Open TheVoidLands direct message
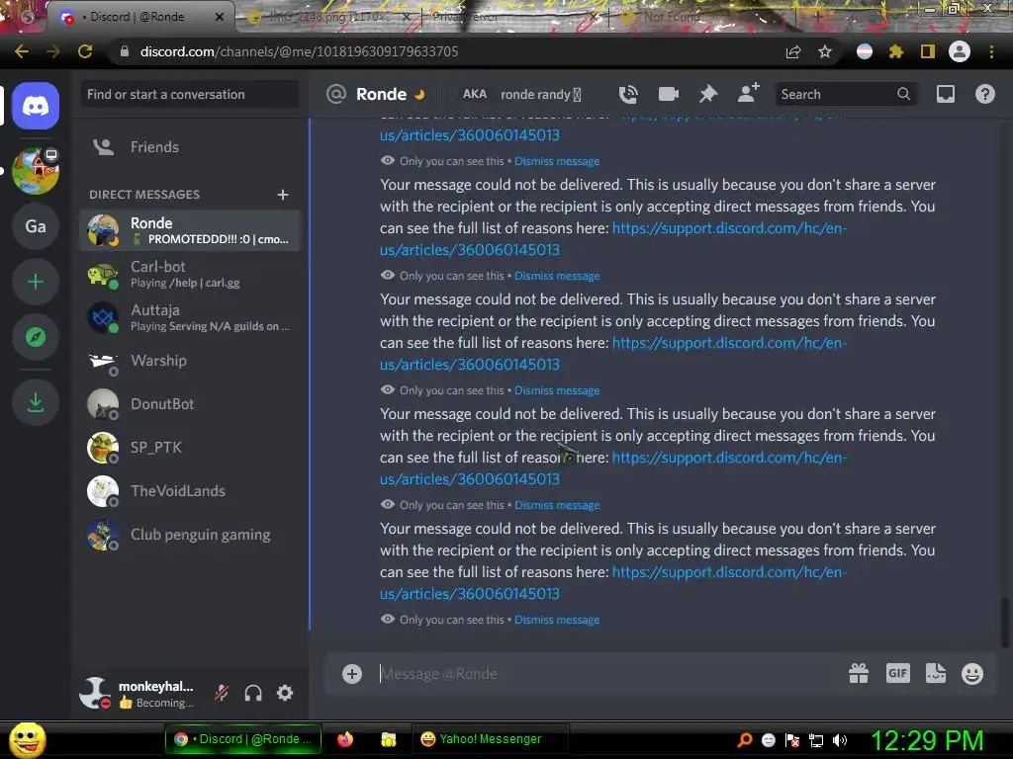1013x759 pixels. coord(190,491)
